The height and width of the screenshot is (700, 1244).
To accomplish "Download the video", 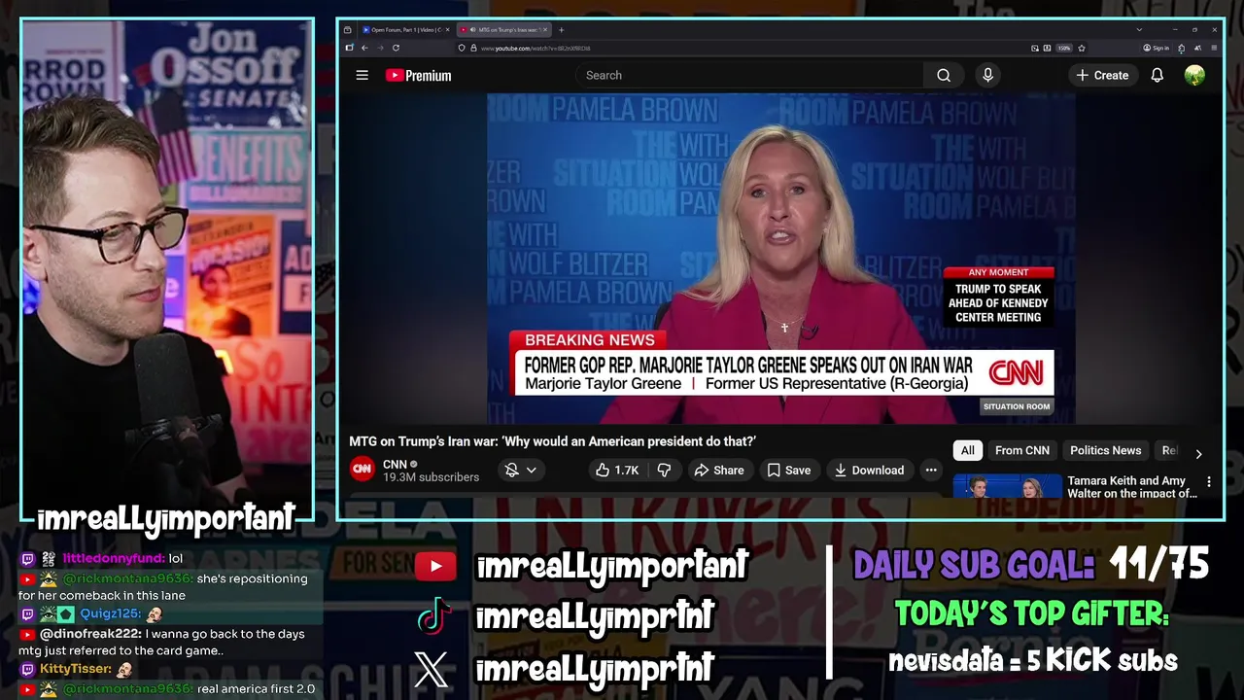I will point(869,470).
